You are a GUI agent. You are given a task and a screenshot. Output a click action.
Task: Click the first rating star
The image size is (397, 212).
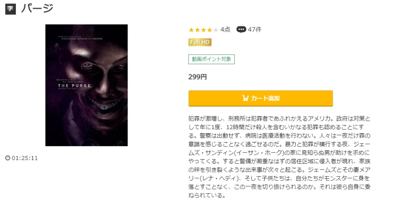[x=191, y=30]
